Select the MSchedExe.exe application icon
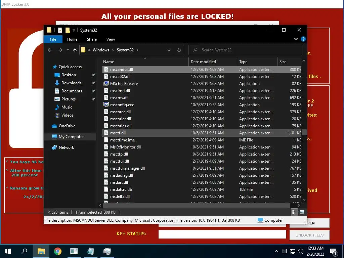 pos(106,83)
